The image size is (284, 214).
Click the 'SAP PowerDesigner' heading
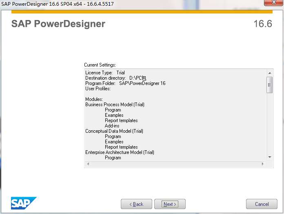[58, 24]
